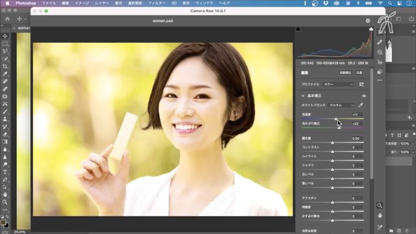Click the 白黒 black and white button
Image resolution: width=416 pixels, height=234 pixels.
click(359, 73)
